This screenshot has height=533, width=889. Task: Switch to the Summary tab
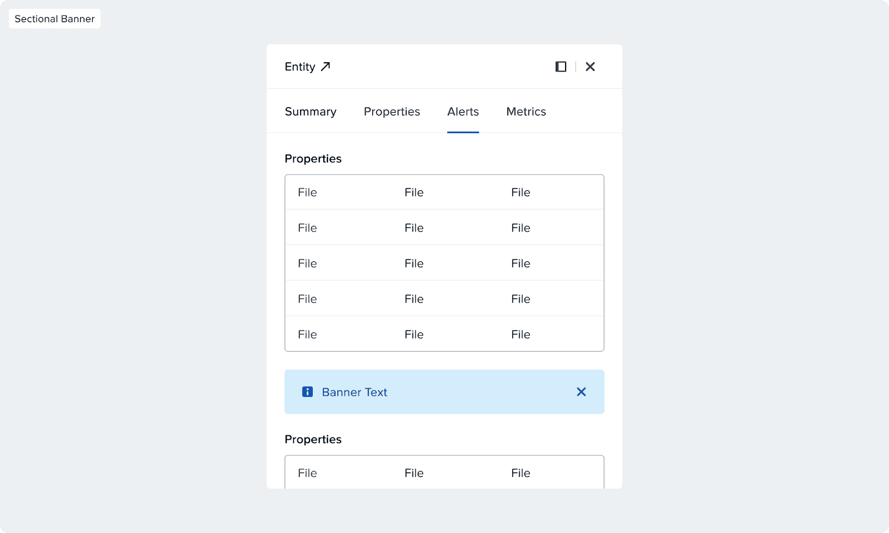(x=311, y=112)
